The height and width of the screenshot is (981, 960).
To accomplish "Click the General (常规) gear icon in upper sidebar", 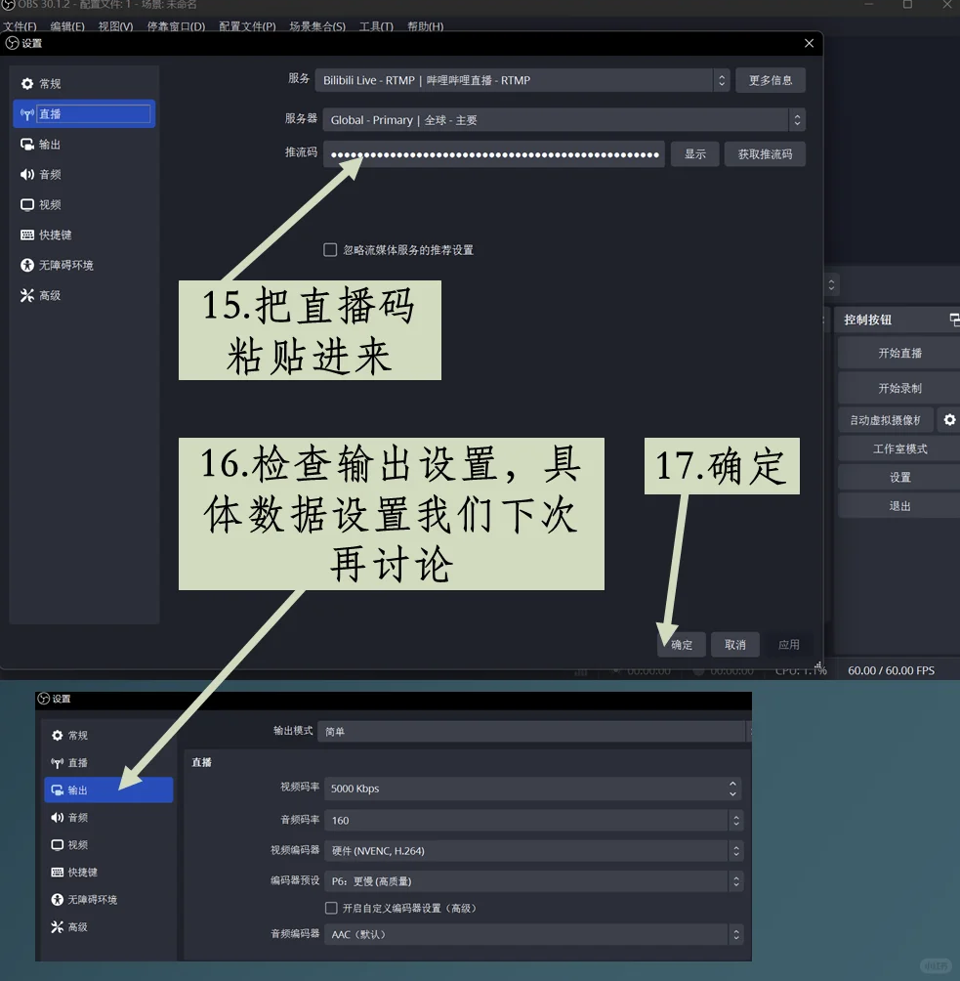I will coord(27,84).
